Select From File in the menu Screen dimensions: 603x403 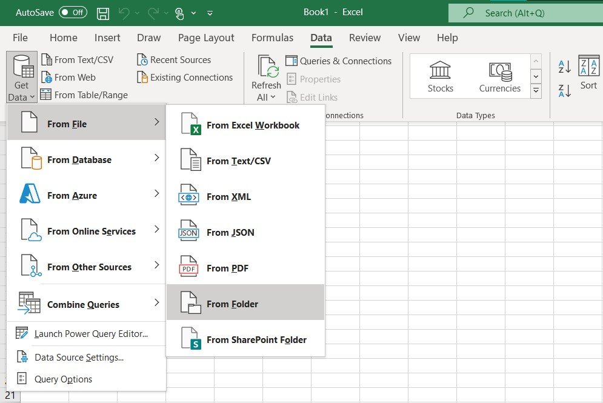pos(87,122)
